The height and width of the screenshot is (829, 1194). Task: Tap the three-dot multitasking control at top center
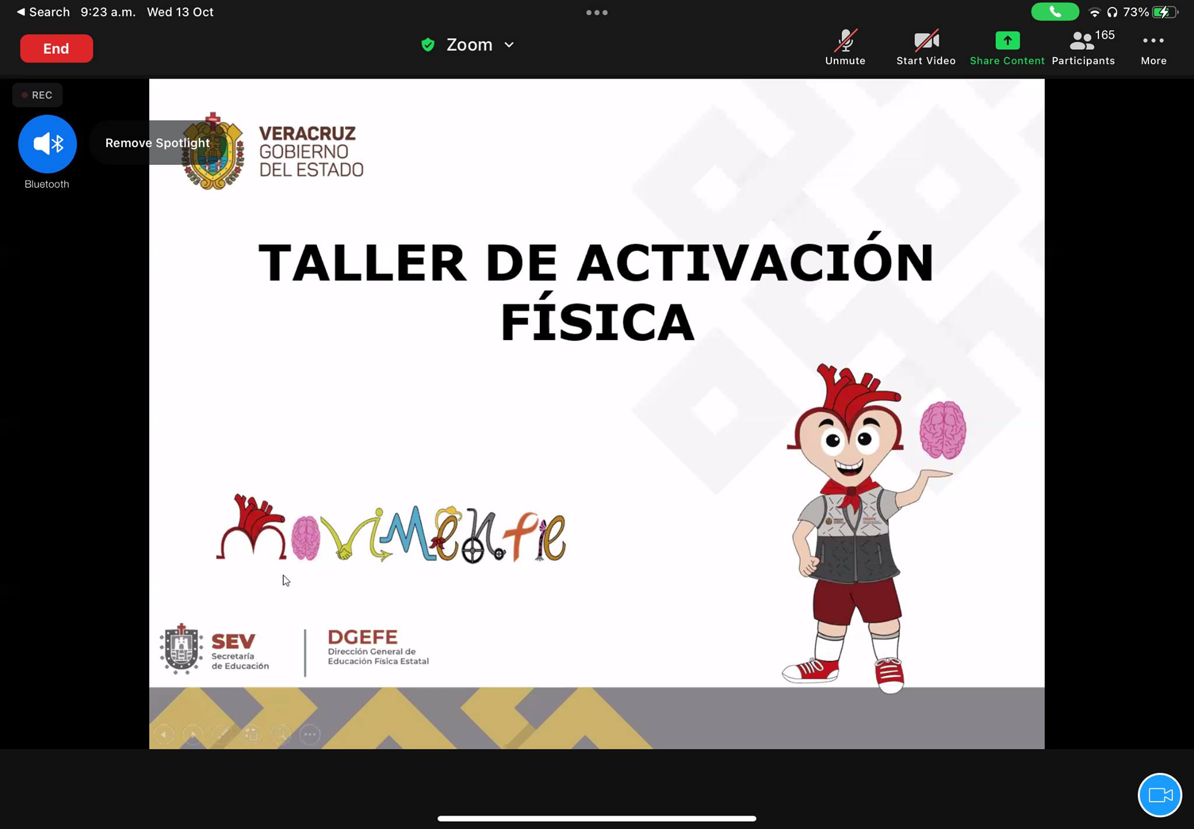tap(597, 12)
